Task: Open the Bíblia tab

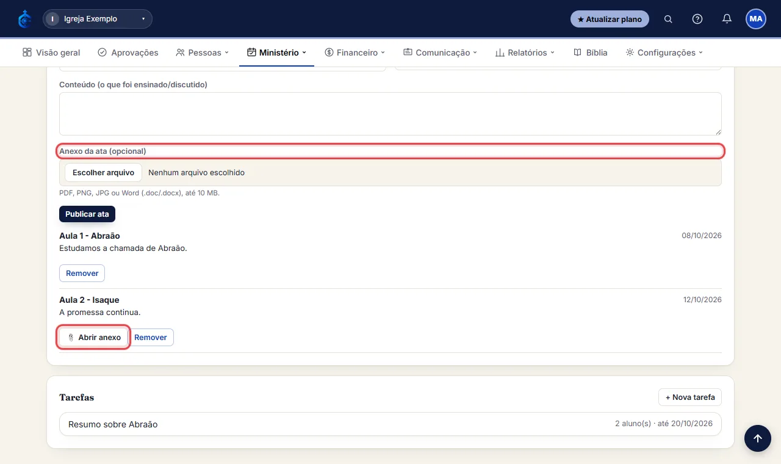Action: [x=591, y=53]
